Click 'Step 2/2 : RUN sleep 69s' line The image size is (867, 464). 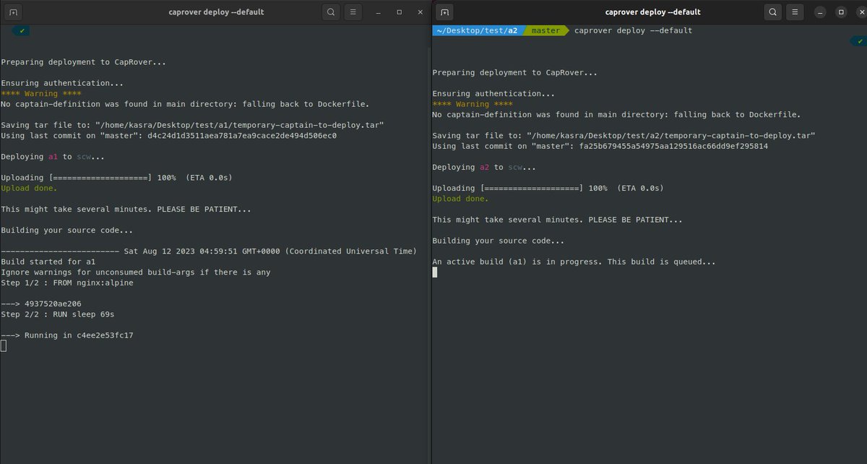click(x=58, y=314)
